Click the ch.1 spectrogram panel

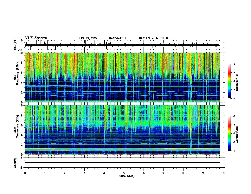tap(122, 77)
